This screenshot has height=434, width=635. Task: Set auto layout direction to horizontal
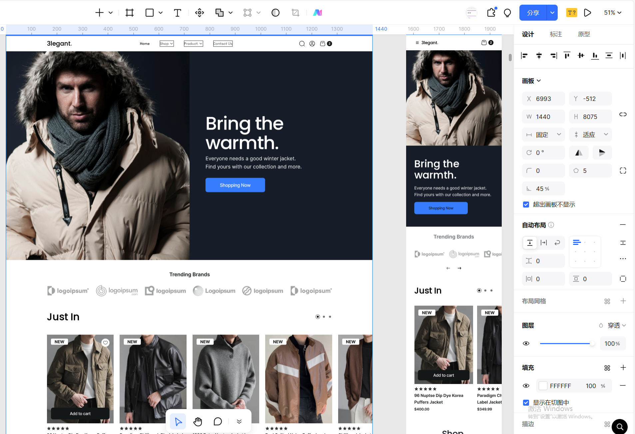click(544, 242)
